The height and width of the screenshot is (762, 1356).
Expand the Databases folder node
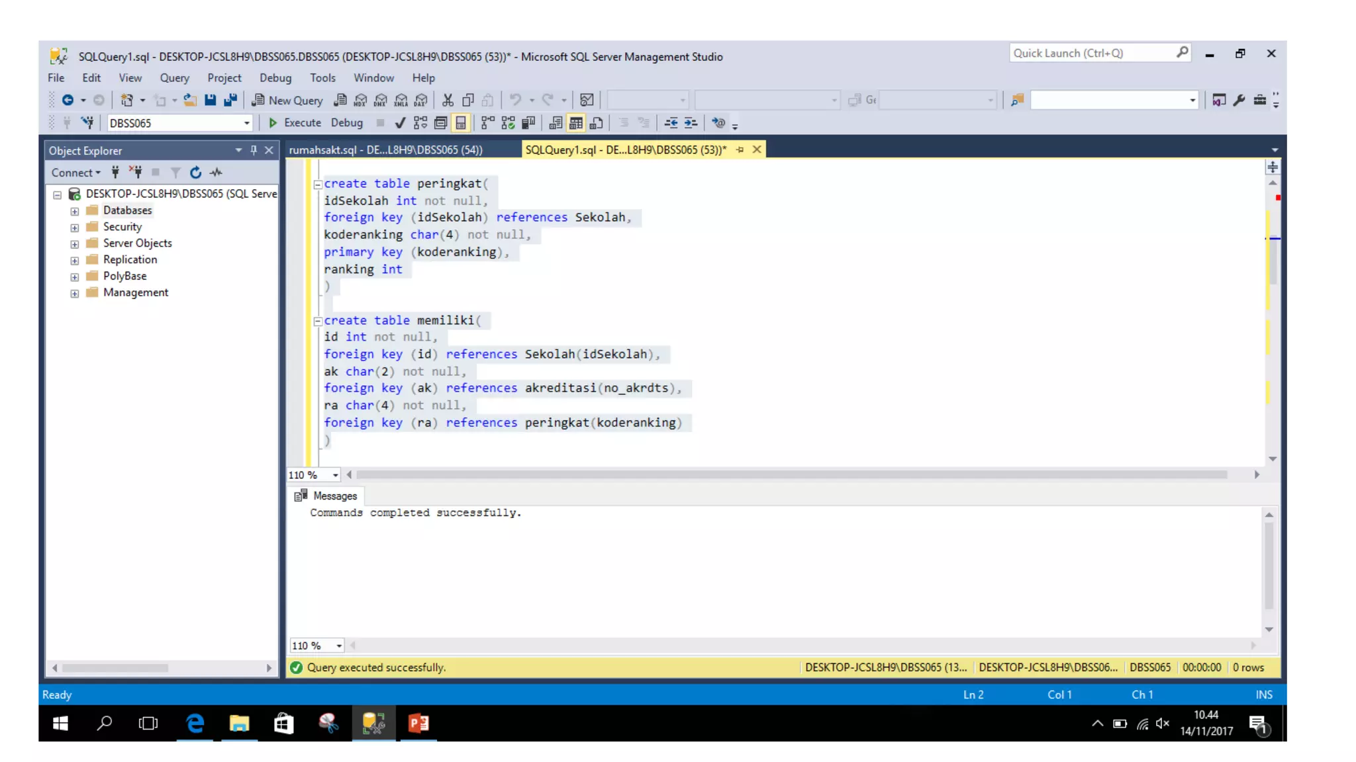coord(75,211)
